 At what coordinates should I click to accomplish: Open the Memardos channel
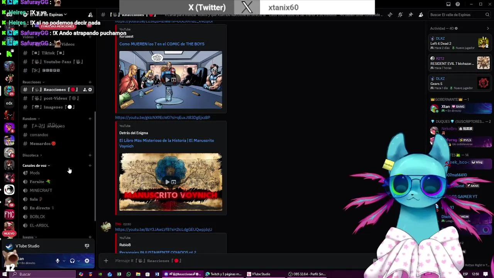(57, 144)
